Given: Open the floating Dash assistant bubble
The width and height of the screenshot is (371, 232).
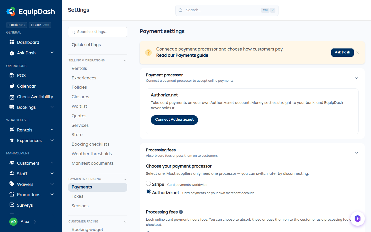Looking at the screenshot, I should (358, 219).
